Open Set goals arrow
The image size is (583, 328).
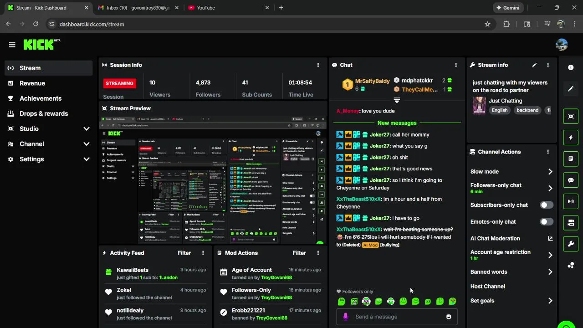(x=550, y=301)
